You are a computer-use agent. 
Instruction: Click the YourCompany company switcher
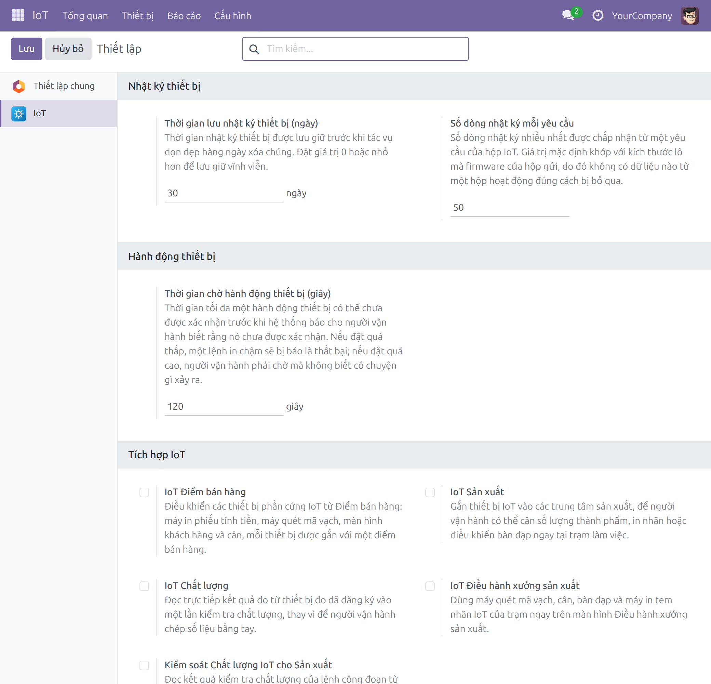tap(642, 16)
